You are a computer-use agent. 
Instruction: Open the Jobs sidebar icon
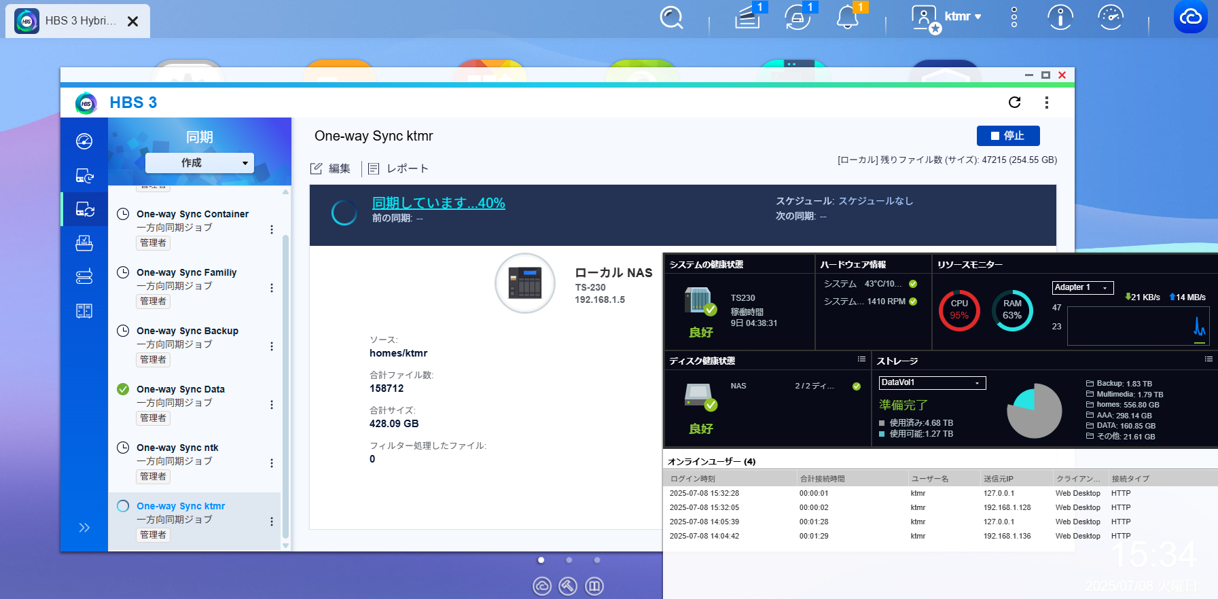tap(84, 243)
